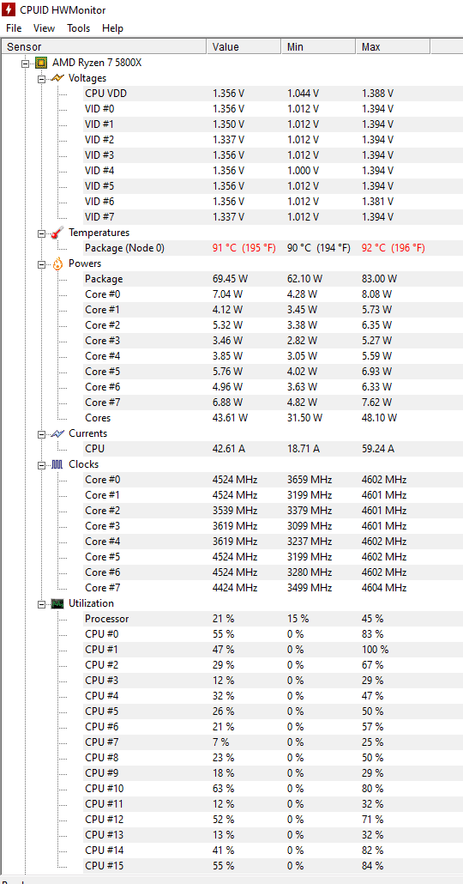Click the Max column header
The image size is (463, 884).
(393, 47)
